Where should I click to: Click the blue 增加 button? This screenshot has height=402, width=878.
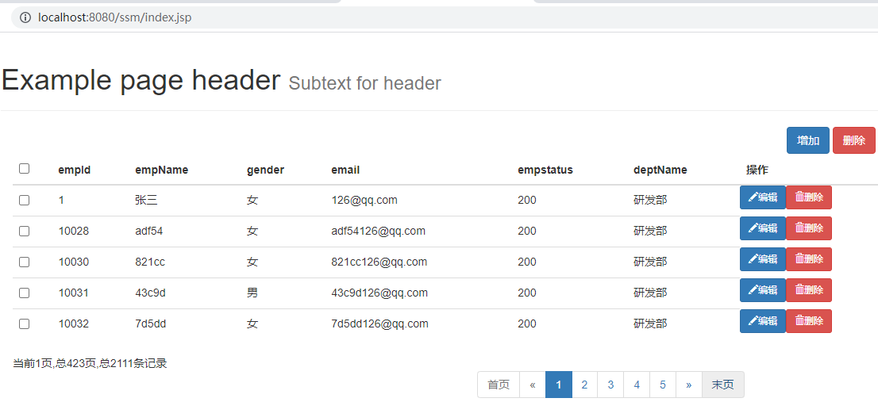(808, 140)
